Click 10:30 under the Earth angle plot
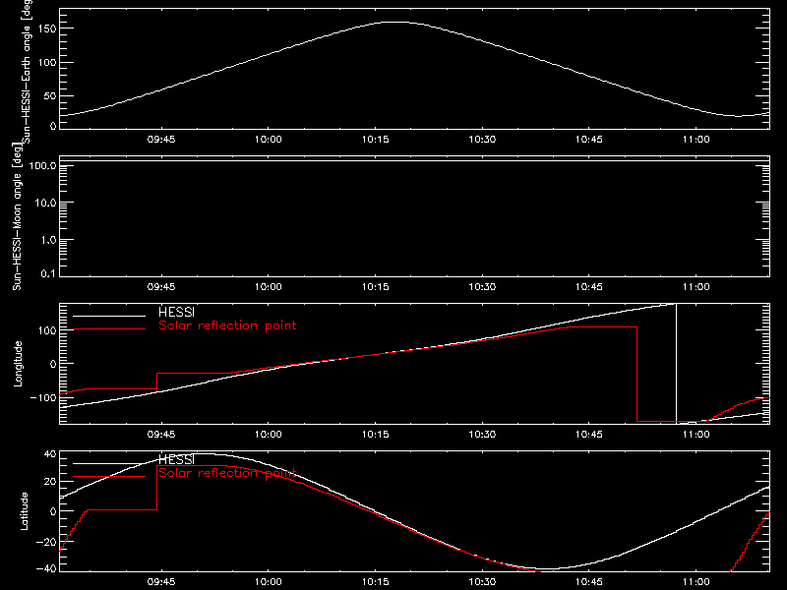The width and height of the screenshot is (787, 590). [x=482, y=140]
